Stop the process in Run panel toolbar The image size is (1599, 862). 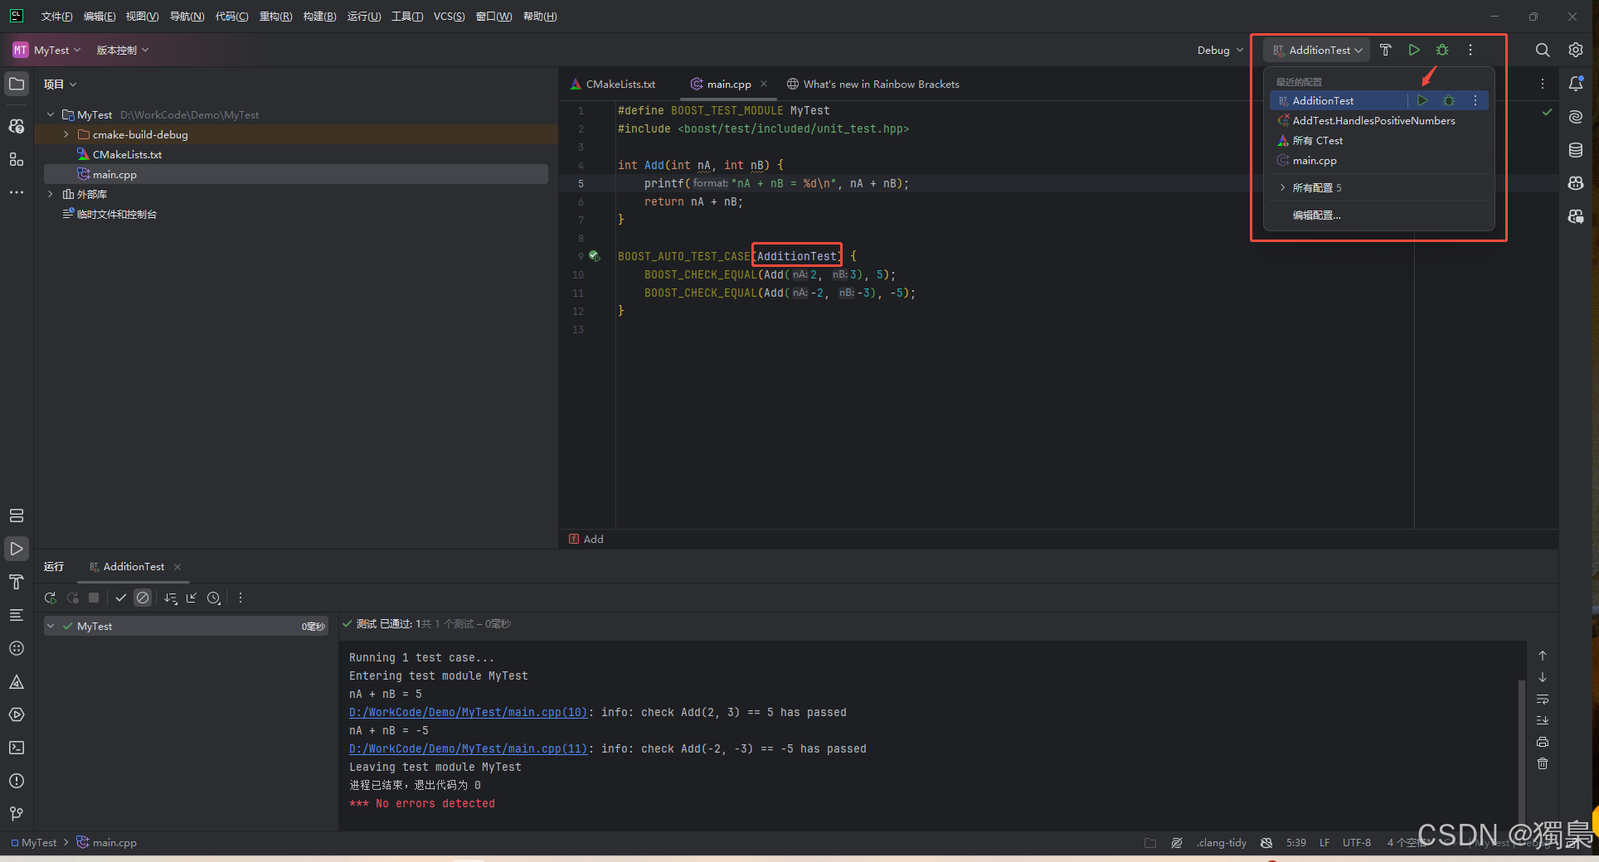click(x=94, y=598)
